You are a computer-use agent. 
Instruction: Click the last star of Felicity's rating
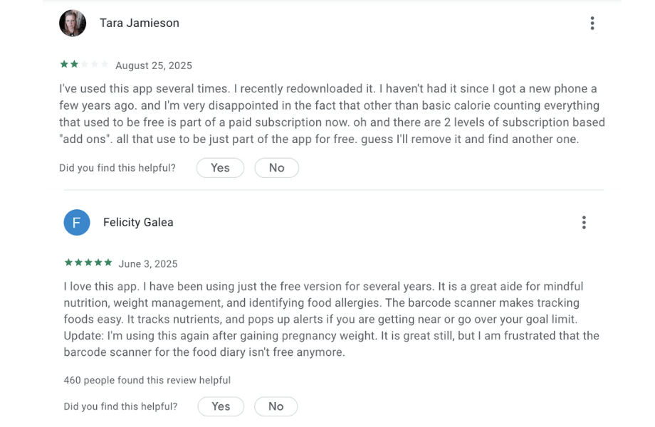click(x=108, y=263)
